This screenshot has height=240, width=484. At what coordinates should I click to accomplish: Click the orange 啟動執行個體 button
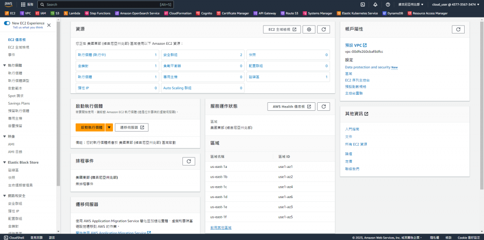coord(90,127)
